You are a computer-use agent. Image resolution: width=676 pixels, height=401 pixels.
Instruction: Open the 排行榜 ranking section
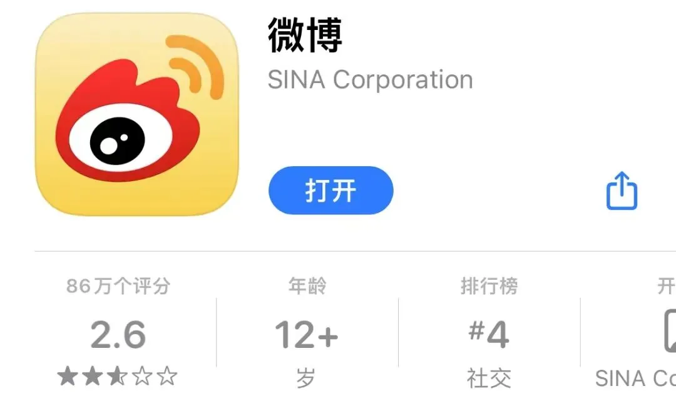pyautogui.click(x=489, y=286)
